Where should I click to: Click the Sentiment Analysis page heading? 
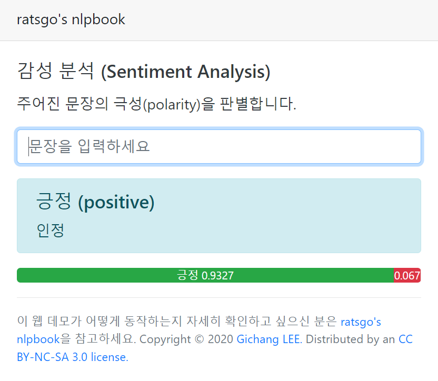point(144,71)
